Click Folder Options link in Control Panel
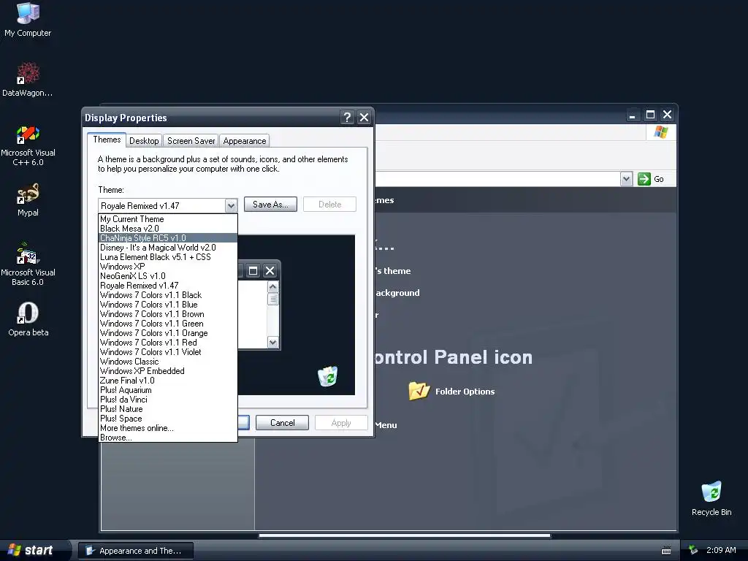This screenshot has width=748, height=561. pyautogui.click(x=465, y=392)
